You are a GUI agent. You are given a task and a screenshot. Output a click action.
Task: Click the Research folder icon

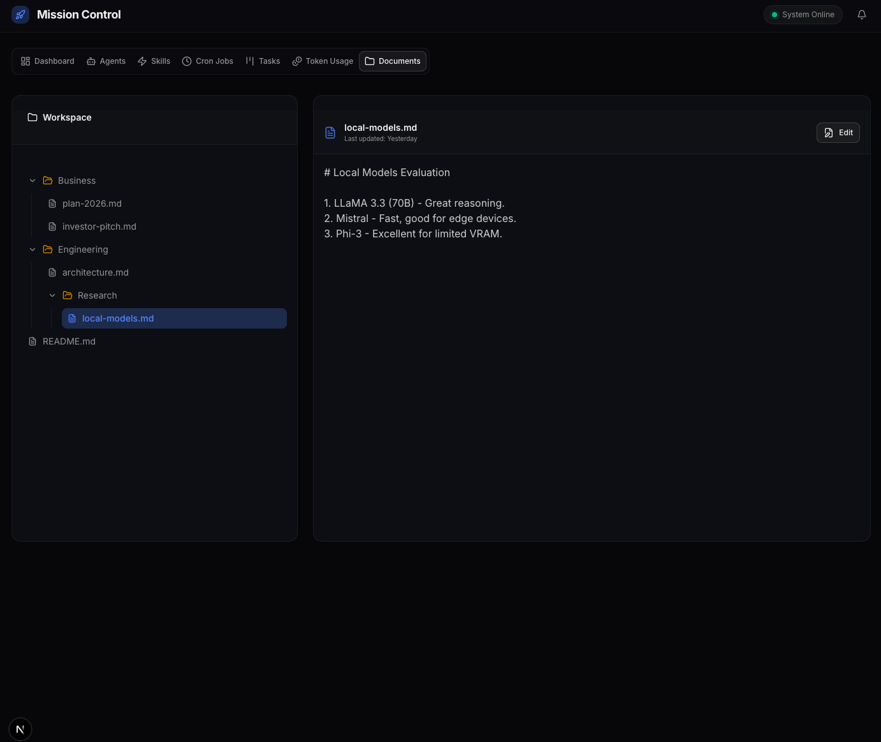pyautogui.click(x=68, y=295)
